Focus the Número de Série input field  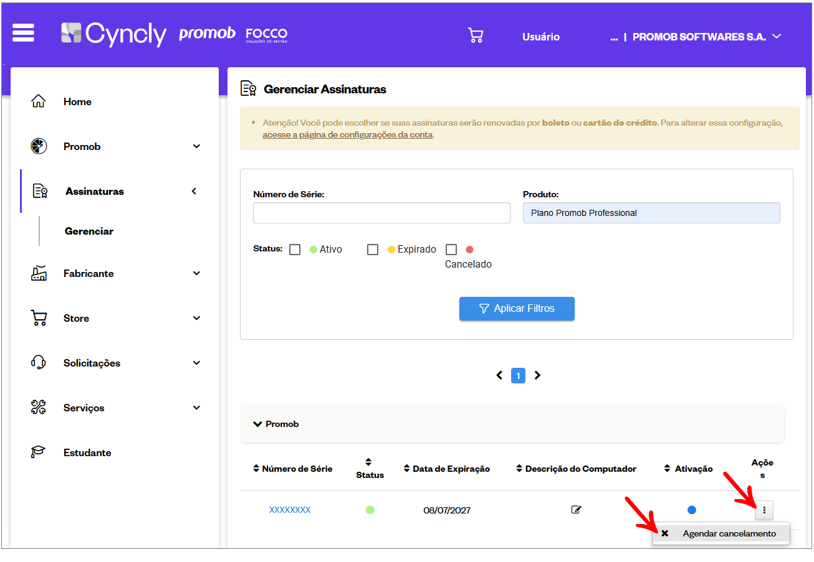pyautogui.click(x=381, y=213)
